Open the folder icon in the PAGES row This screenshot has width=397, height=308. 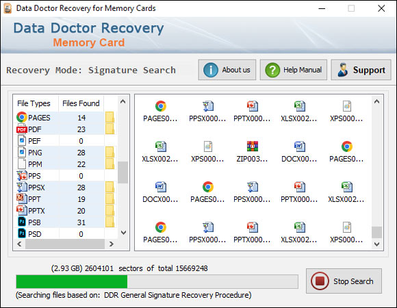110,118
